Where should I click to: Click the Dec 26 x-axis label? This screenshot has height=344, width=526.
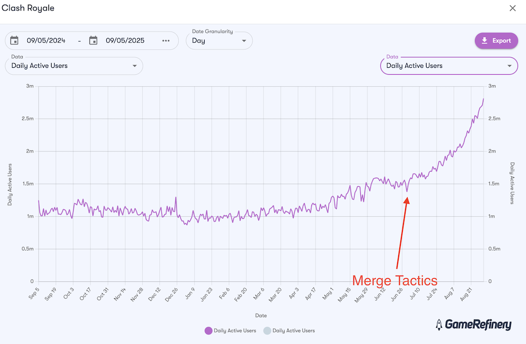click(171, 295)
